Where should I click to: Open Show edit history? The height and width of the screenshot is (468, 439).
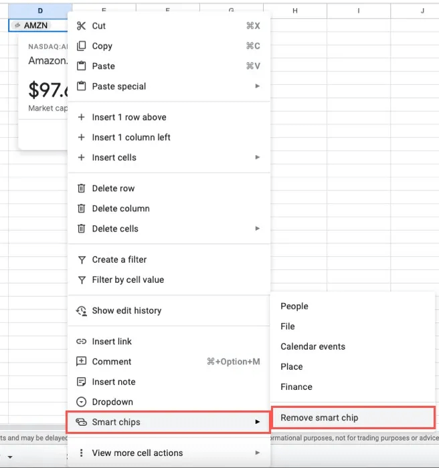(x=169, y=311)
